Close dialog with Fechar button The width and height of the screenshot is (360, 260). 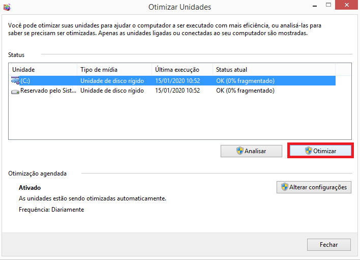pos(329,245)
